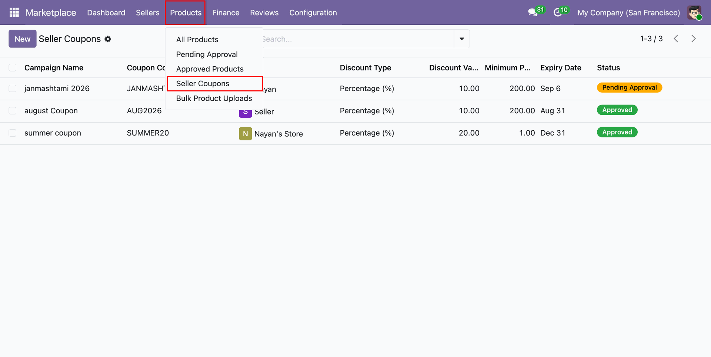Viewport: 711px width, 357px height.
Task: Switch company via My Company (San Francisco)
Action: (628, 13)
